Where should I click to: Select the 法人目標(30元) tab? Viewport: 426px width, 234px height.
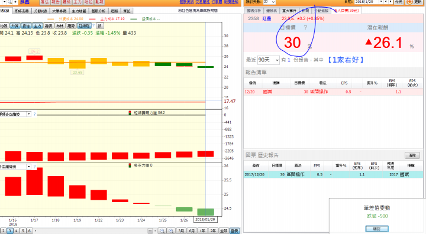(x=347, y=11)
